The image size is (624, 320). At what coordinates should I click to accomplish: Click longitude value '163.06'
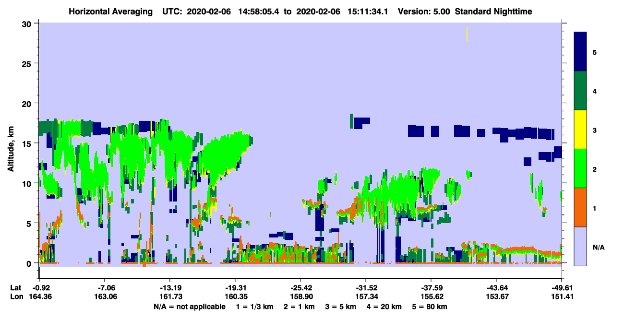pos(105,296)
